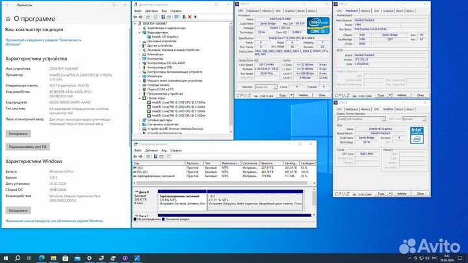The width and height of the screenshot is (468, 263).
Task: Click Validate in the CPU-Z CPU window
Action: click(x=304, y=95)
